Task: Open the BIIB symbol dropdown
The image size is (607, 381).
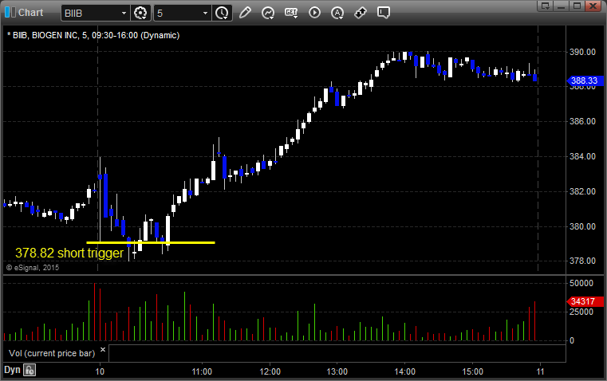Action: (124, 13)
